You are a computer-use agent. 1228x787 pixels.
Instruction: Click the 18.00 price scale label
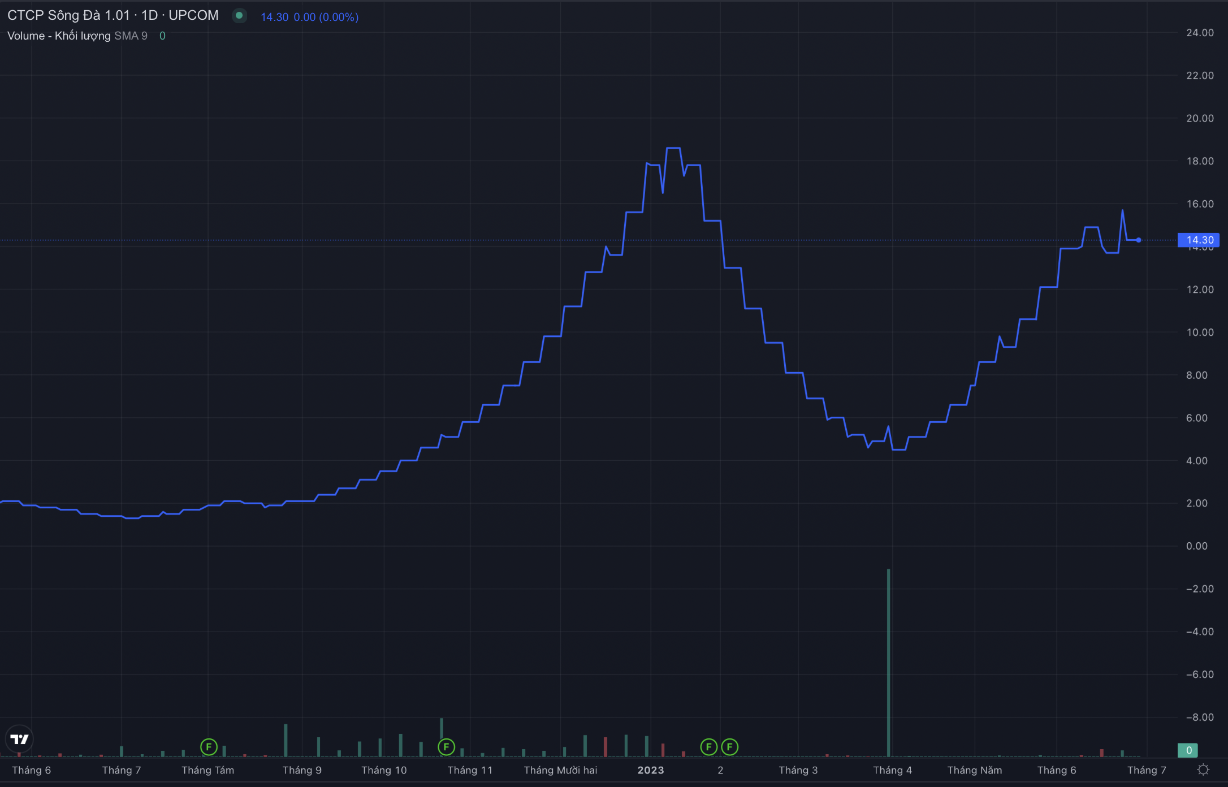click(1200, 161)
